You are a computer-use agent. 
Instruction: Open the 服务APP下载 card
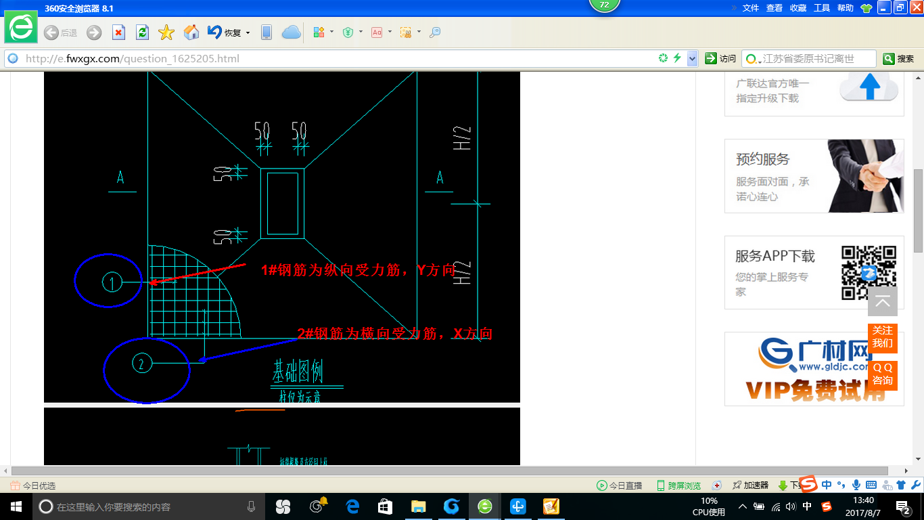(x=814, y=272)
